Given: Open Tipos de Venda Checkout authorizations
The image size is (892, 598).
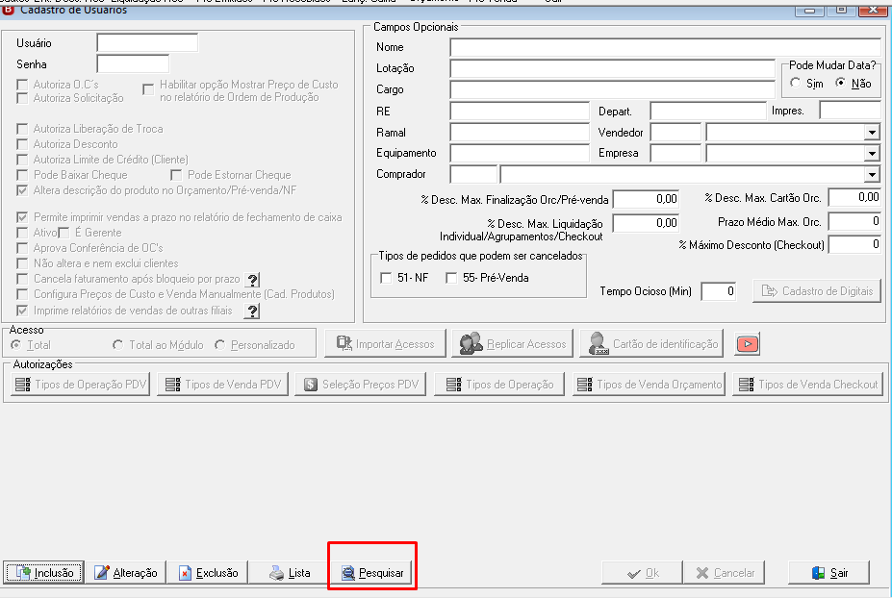Looking at the screenshot, I should coord(808,385).
